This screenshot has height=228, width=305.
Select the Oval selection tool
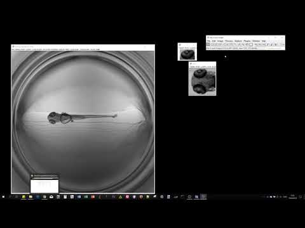(x=212, y=44)
